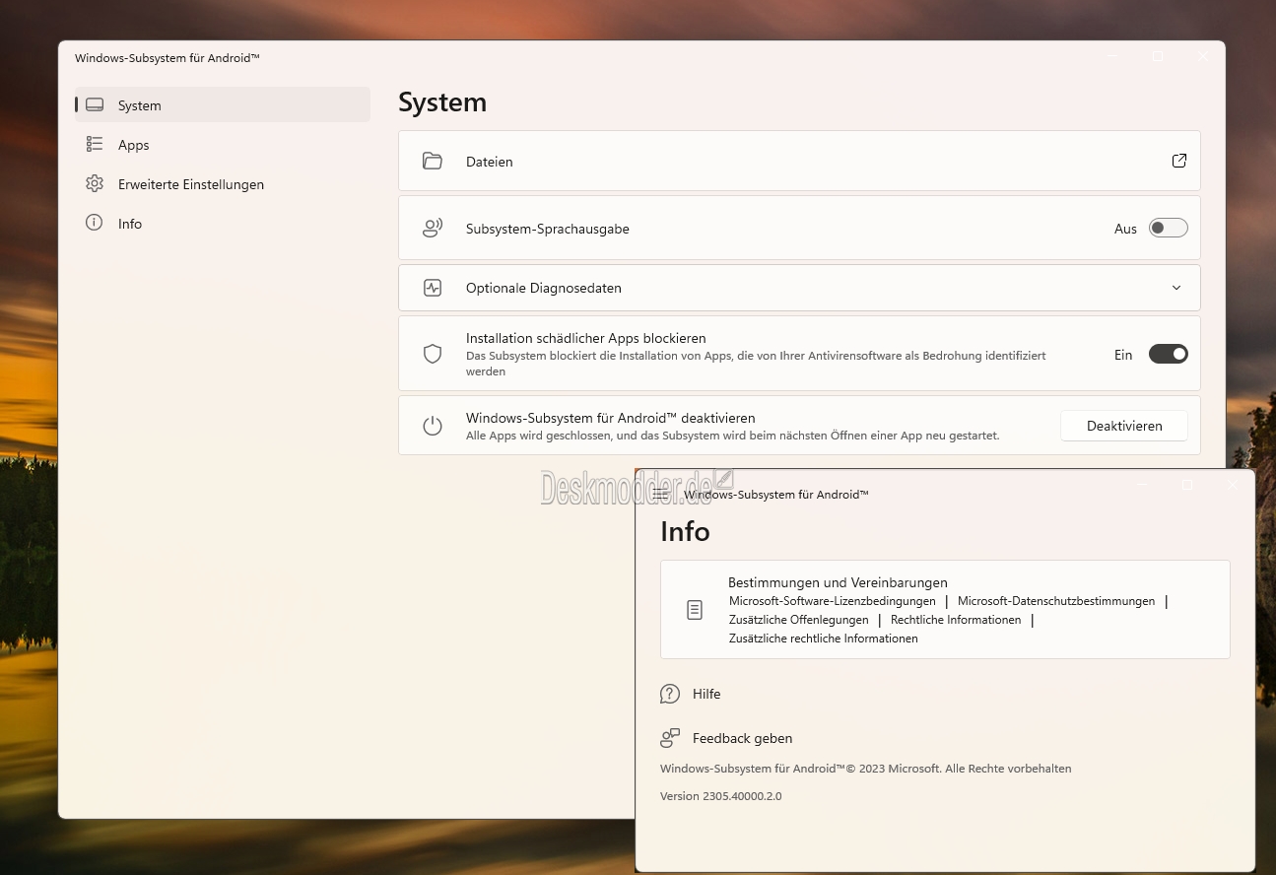The width and height of the screenshot is (1276, 875).
Task: Click the Feedback geben person icon
Action: 670,738
